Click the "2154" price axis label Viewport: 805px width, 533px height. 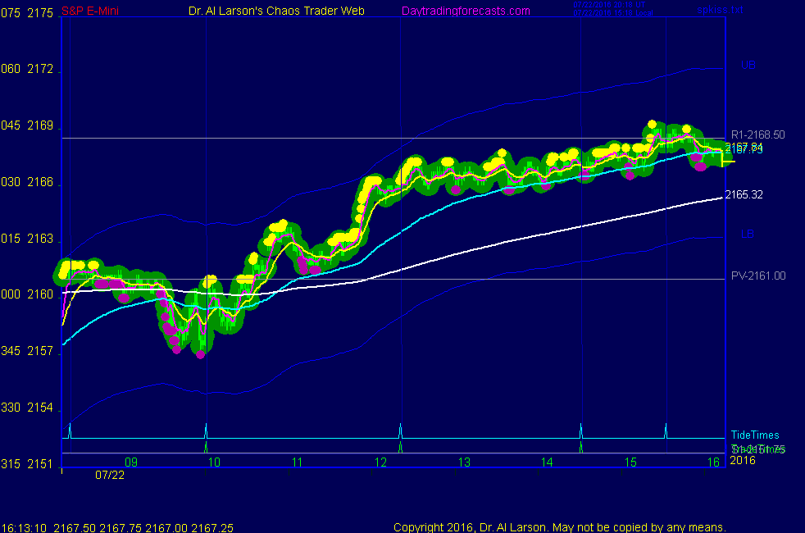coord(40,408)
